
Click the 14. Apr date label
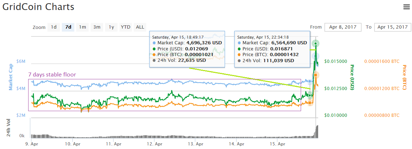click(x=236, y=144)
